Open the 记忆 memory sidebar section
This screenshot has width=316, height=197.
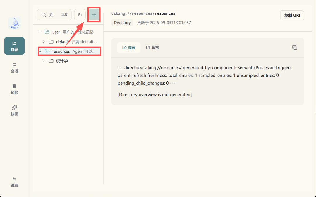tap(14, 89)
